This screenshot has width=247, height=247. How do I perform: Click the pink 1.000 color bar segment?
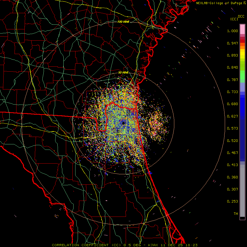[242, 29]
